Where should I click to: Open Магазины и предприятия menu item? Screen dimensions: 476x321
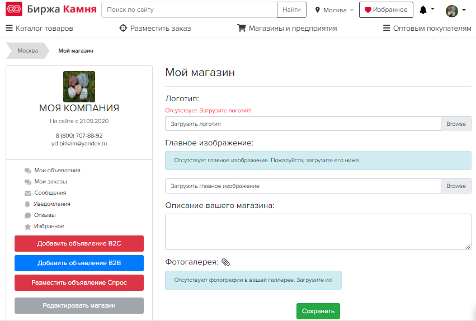(x=287, y=28)
